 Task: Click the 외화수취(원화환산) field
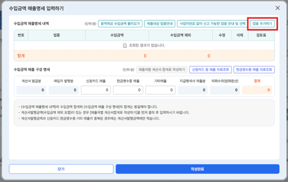[x=225, y=90]
